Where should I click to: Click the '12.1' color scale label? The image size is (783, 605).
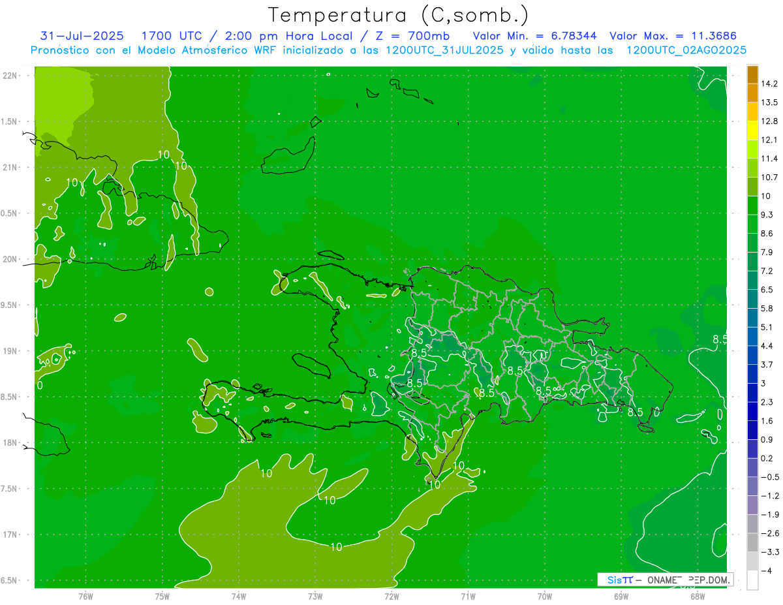coord(769,140)
